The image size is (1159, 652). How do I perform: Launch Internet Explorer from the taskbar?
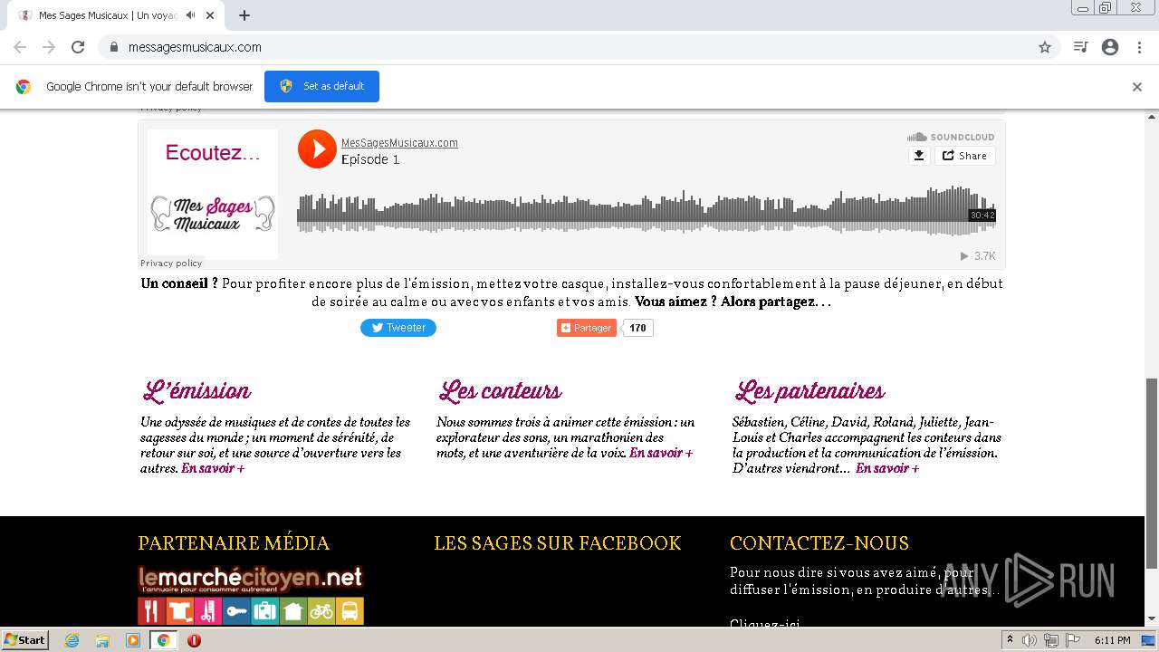click(x=72, y=640)
